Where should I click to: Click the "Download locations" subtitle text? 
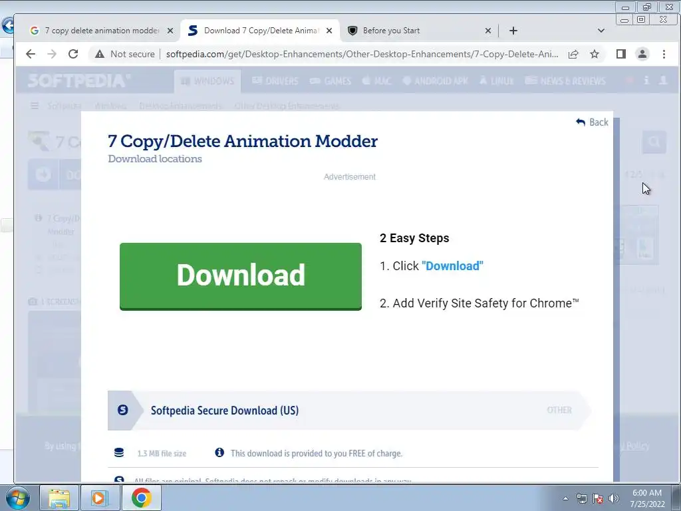pyautogui.click(x=155, y=159)
